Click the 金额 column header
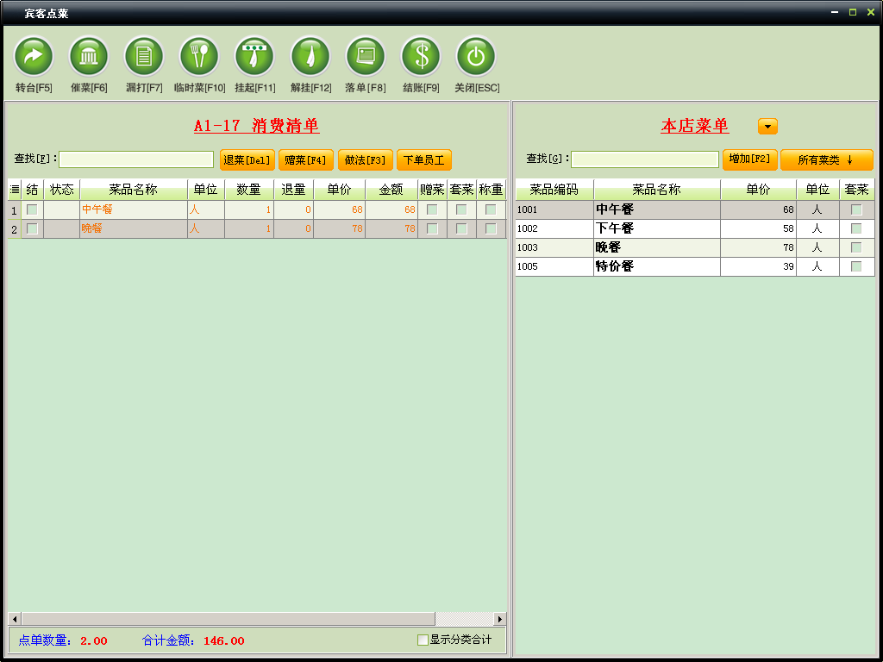883x662 pixels. [x=391, y=190]
